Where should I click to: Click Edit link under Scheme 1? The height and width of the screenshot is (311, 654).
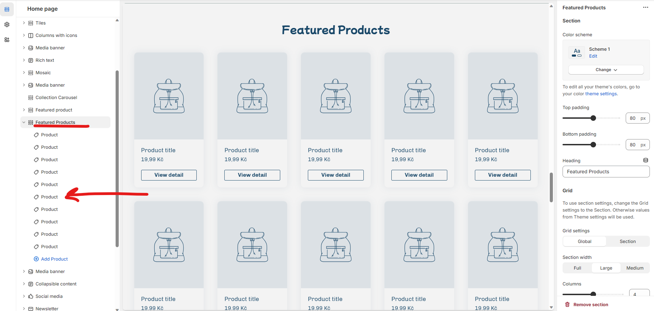[x=593, y=56]
